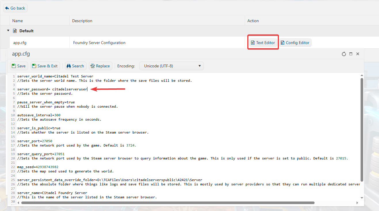Click the server_name=Citadel Foundry Server line
Viewport: 379px width, 211px height.
click(x=52, y=193)
